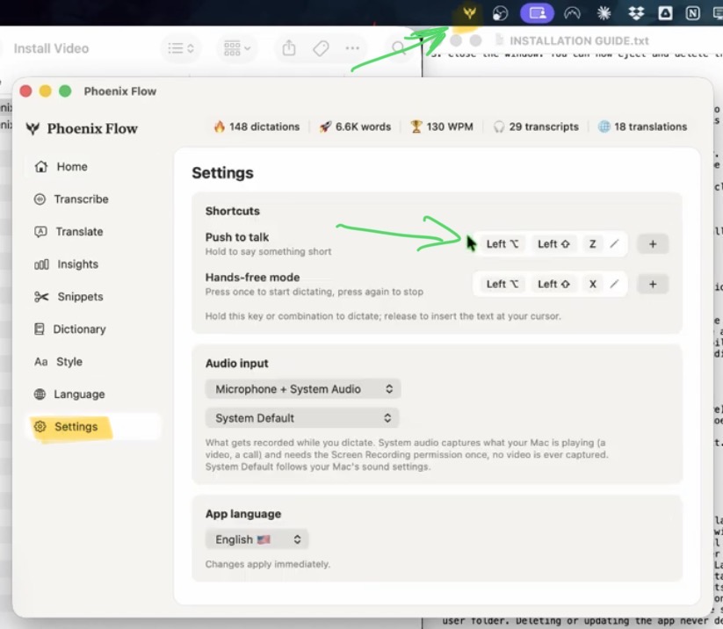Click the Snippets scissors icon
723x629 pixels.
click(41, 297)
